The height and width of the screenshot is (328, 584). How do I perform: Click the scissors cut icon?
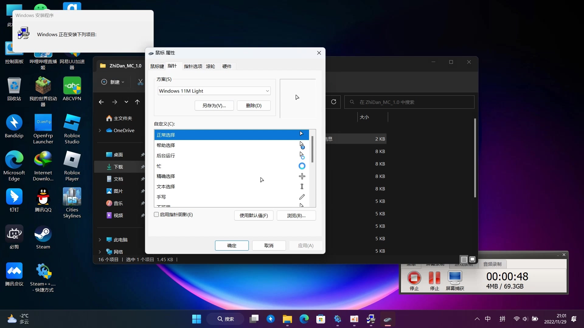tap(140, 82)
